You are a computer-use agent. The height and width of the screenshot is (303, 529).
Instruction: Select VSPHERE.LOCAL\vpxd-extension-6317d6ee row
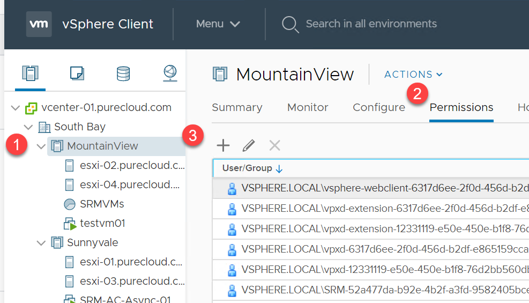coord(371,209)
